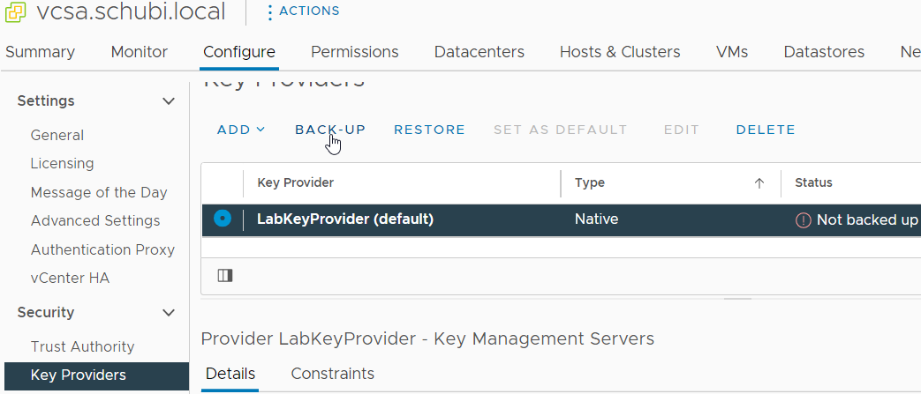
Task: Click the ascending sort arrow in Type column
Action: 759,183
